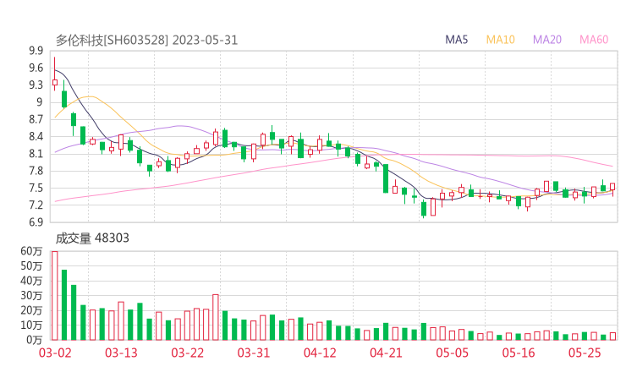Toggle the MA5 legend label
Viewport: 626px width, 372px height.
click(x=456, y=40)
